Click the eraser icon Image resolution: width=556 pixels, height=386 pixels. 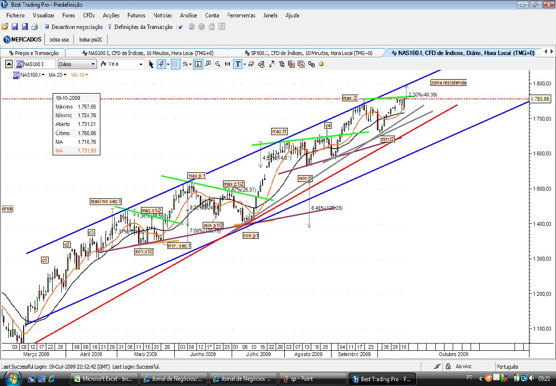coord(251,64)
